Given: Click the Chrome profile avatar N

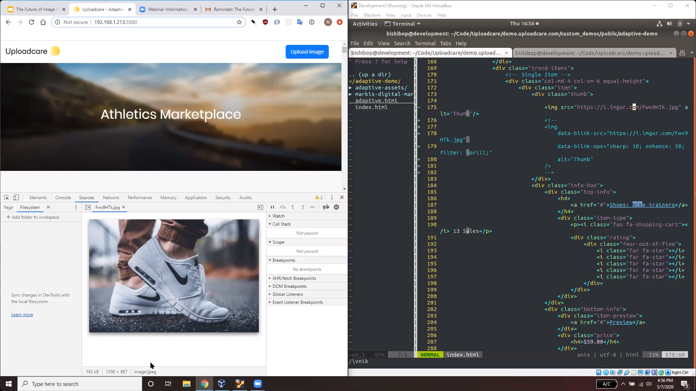Looking at the screenshot, I should [328, 22].
